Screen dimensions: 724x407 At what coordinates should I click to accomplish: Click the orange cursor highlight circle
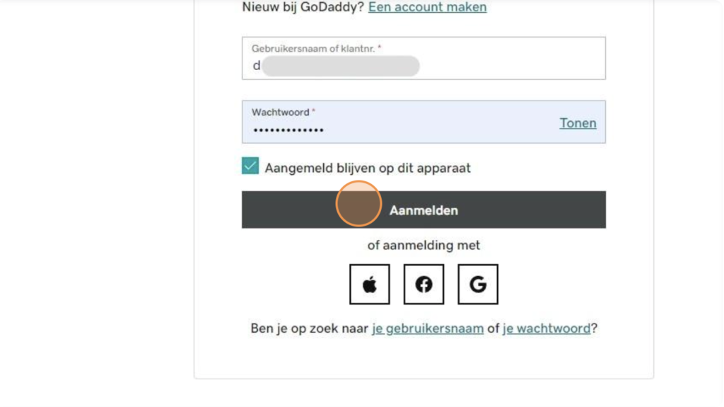point(358,204)
